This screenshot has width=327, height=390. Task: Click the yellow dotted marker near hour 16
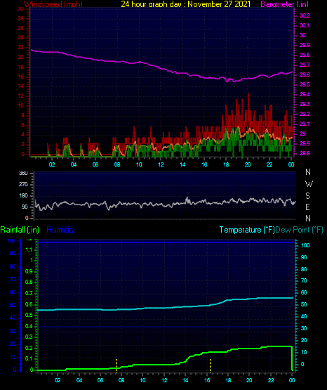(x=211, y=365)
